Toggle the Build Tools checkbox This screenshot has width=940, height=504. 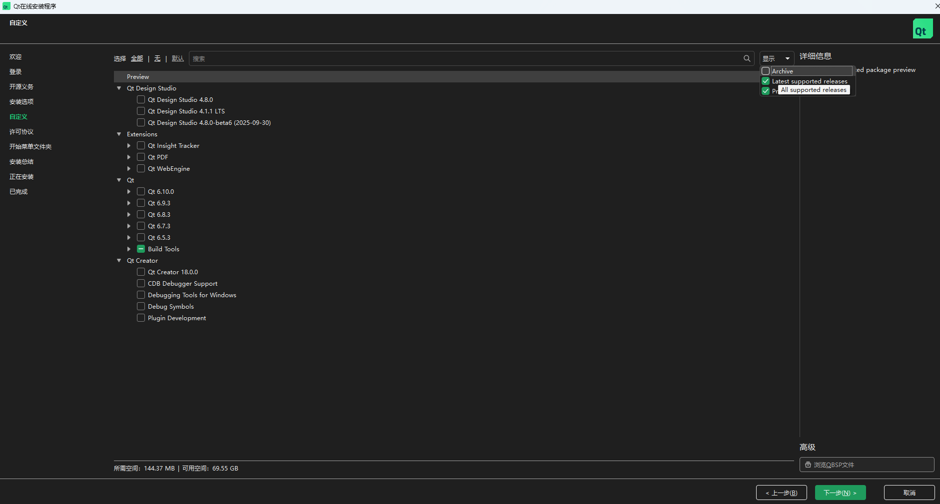pos(141,249)
